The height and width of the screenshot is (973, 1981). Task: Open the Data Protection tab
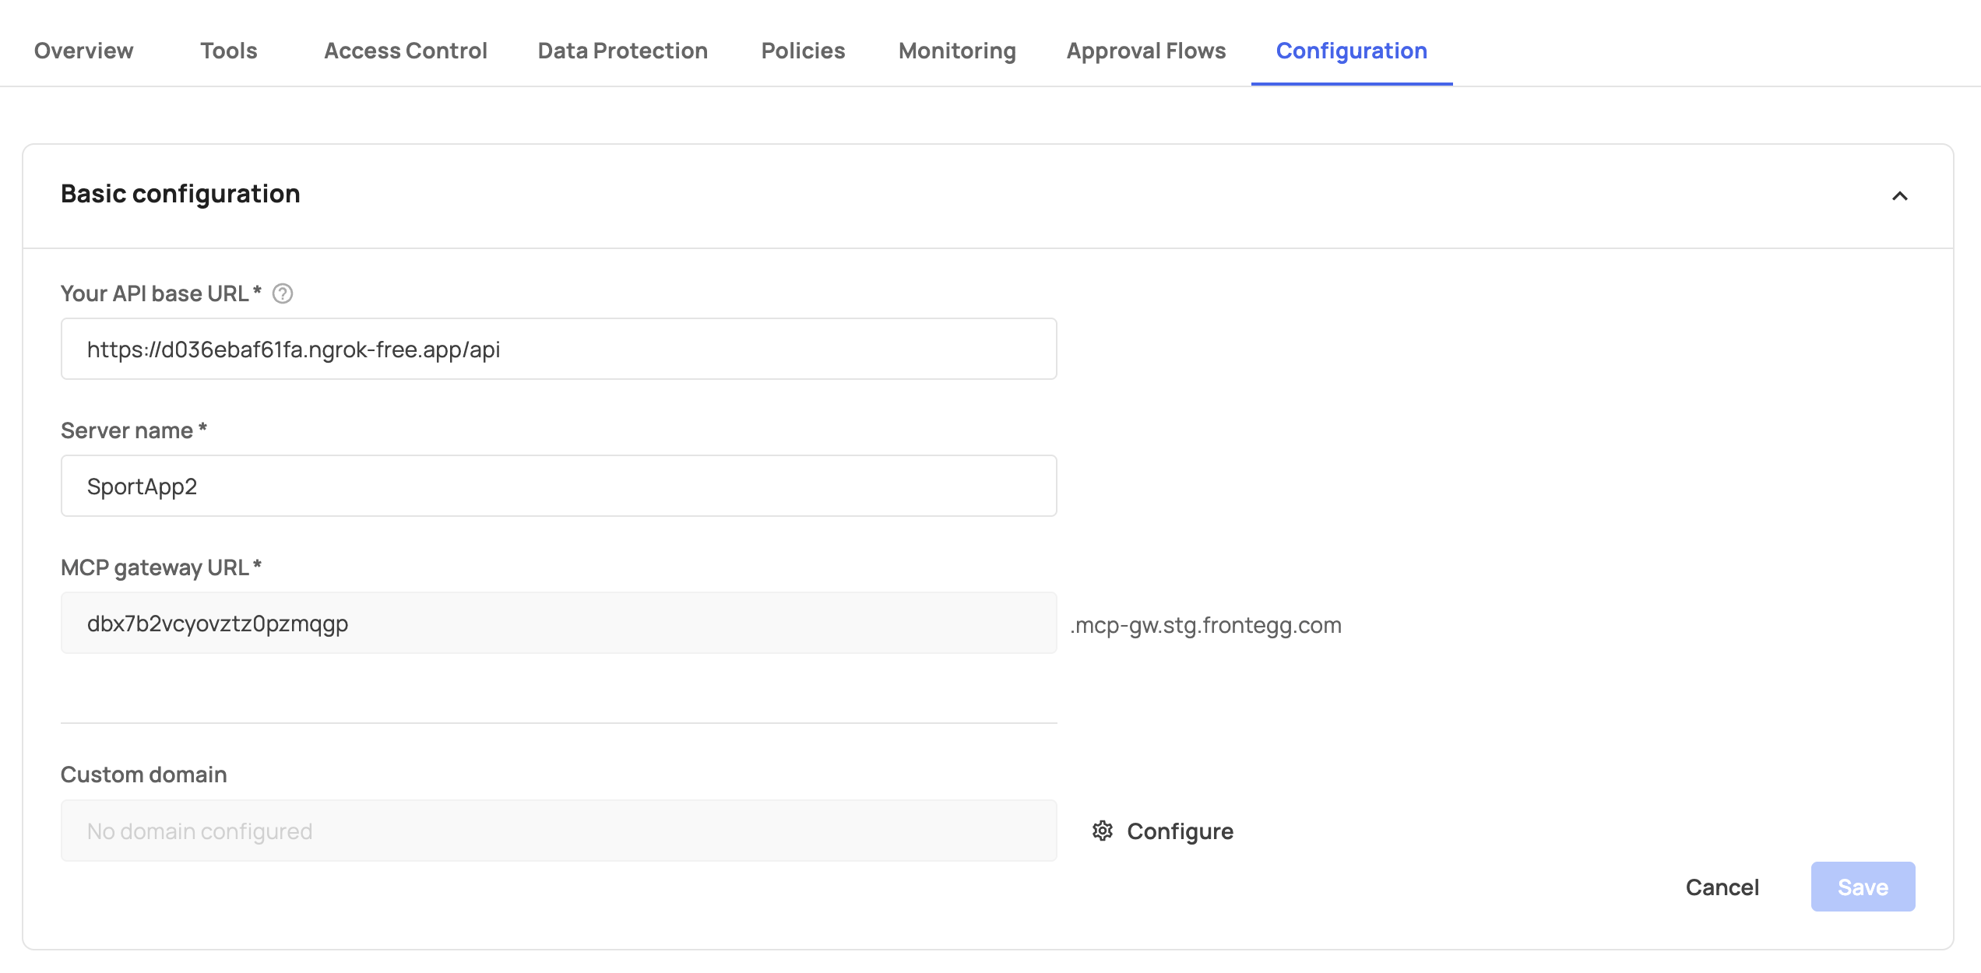pos(622,51)
